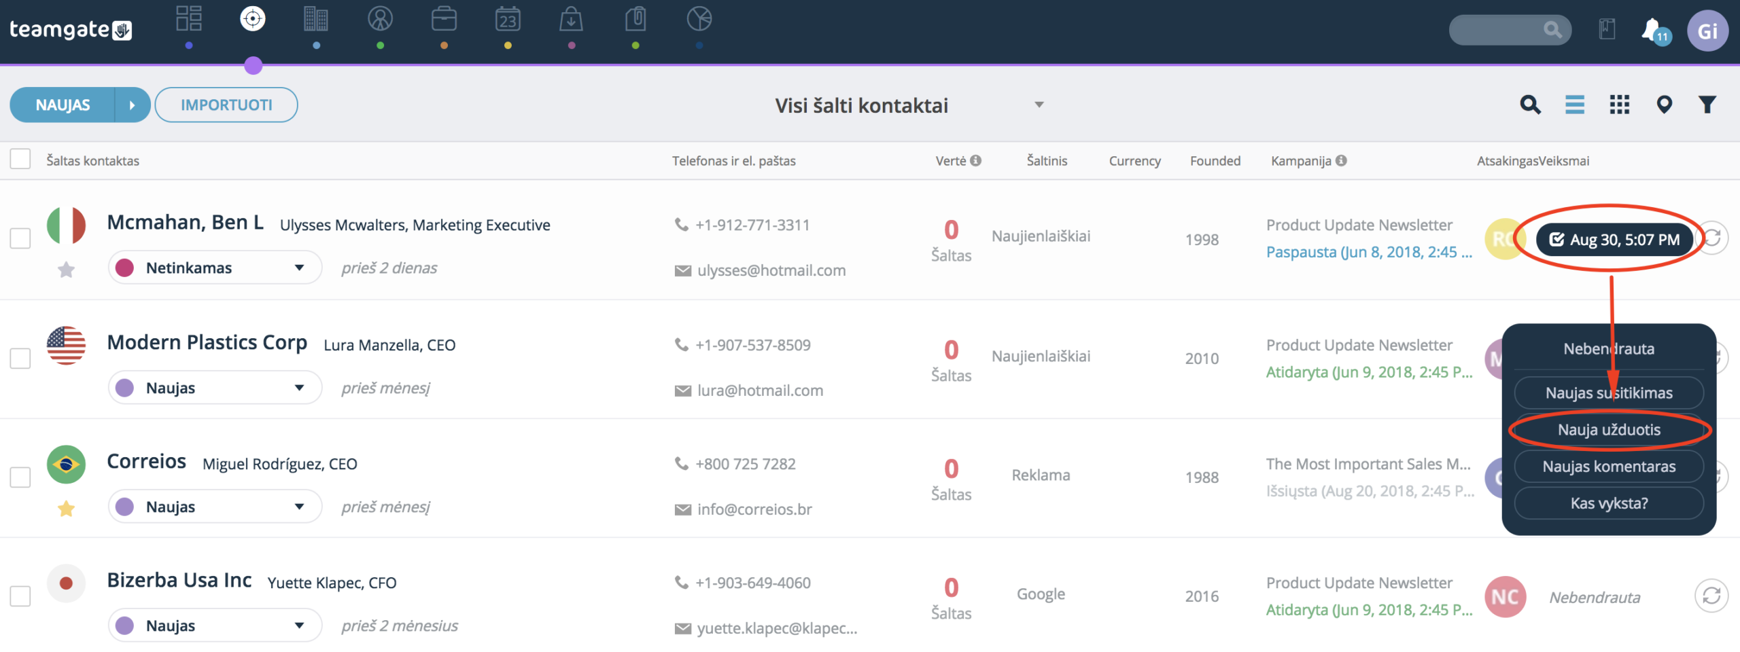Open the bookmark notebook icon in header
Image resolution: width=1740 pixels, height=652 pixels.
[1607, 29]
